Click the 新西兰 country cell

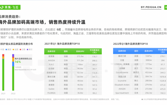point(136,72)
